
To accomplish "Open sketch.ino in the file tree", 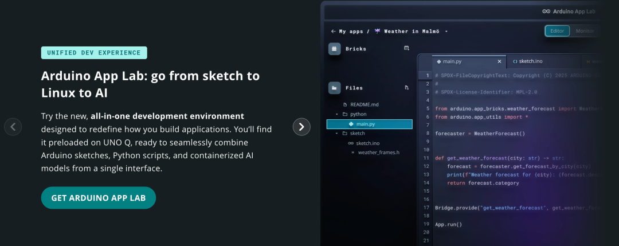I will tap(367, 143).
